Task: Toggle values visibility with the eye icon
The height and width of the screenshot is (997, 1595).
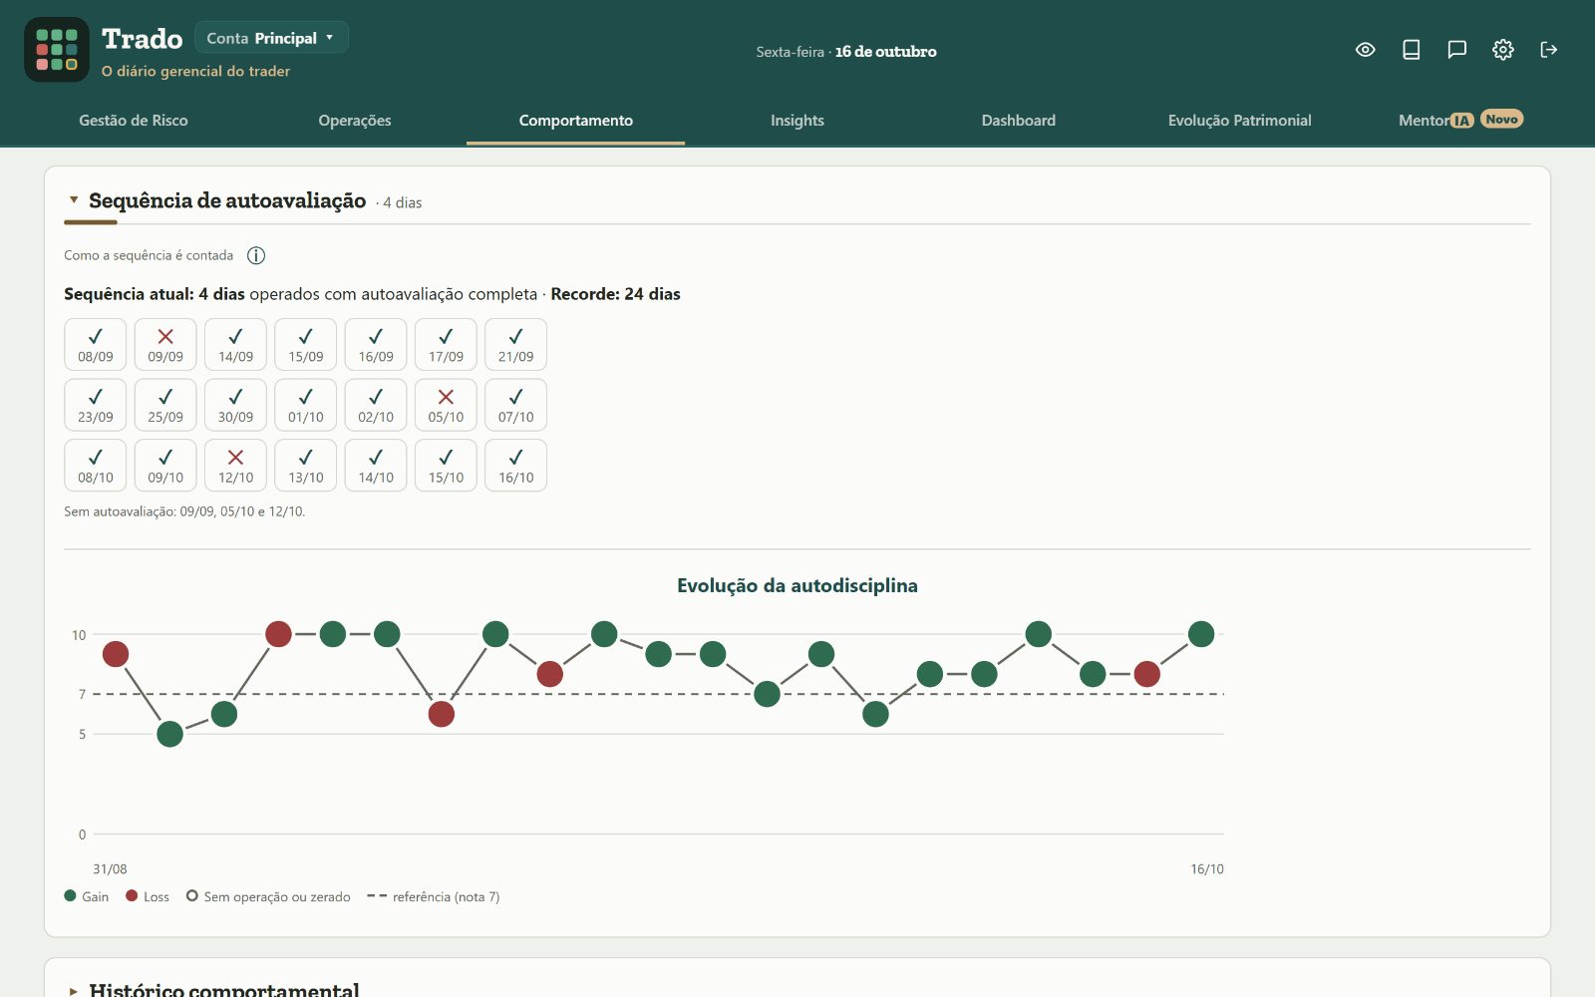Action: tap(1366, 50)
